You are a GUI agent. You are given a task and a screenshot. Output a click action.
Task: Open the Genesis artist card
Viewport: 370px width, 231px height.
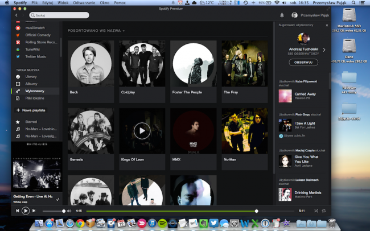click(91, 139)
